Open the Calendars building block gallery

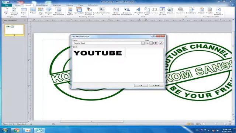tap(79, 11)
